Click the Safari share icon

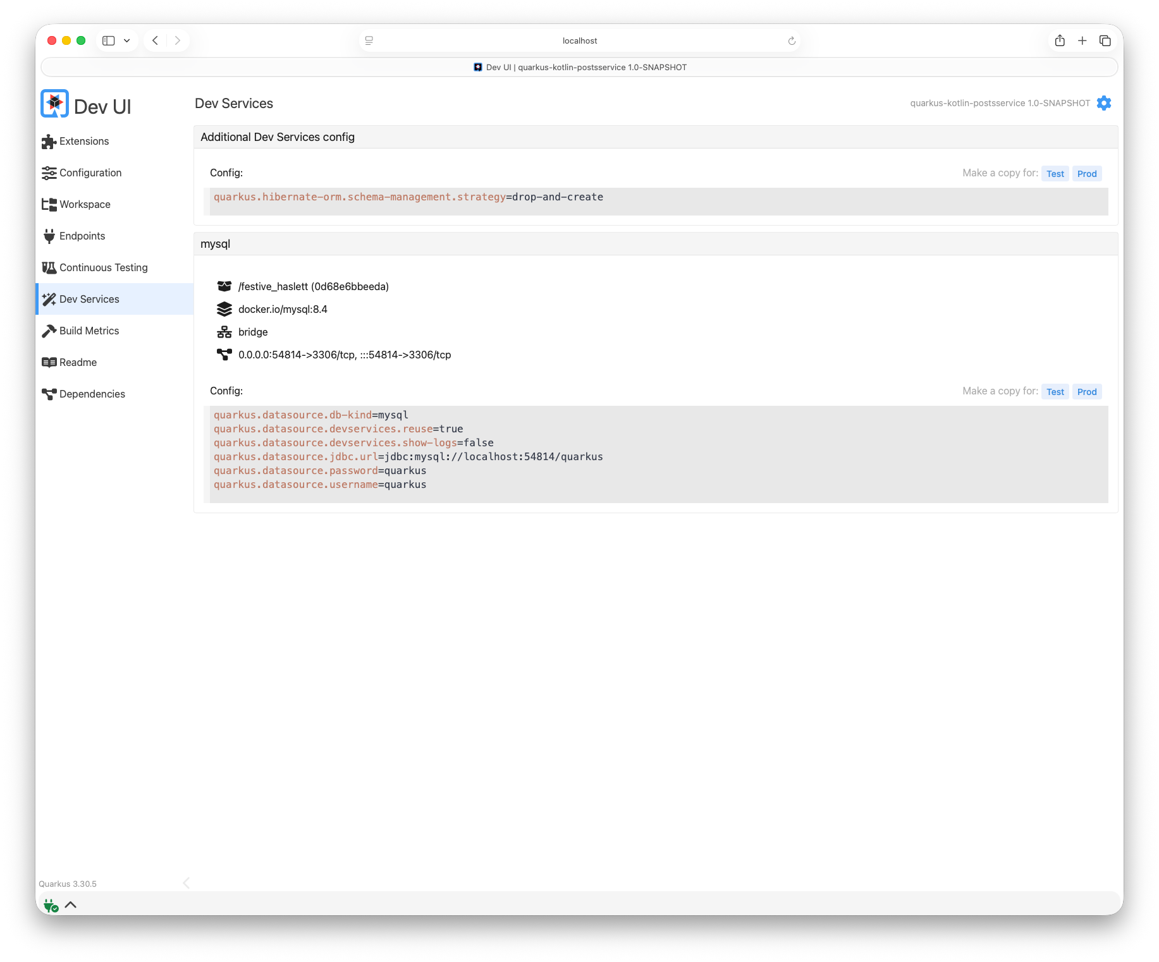tap(1060, 40)
